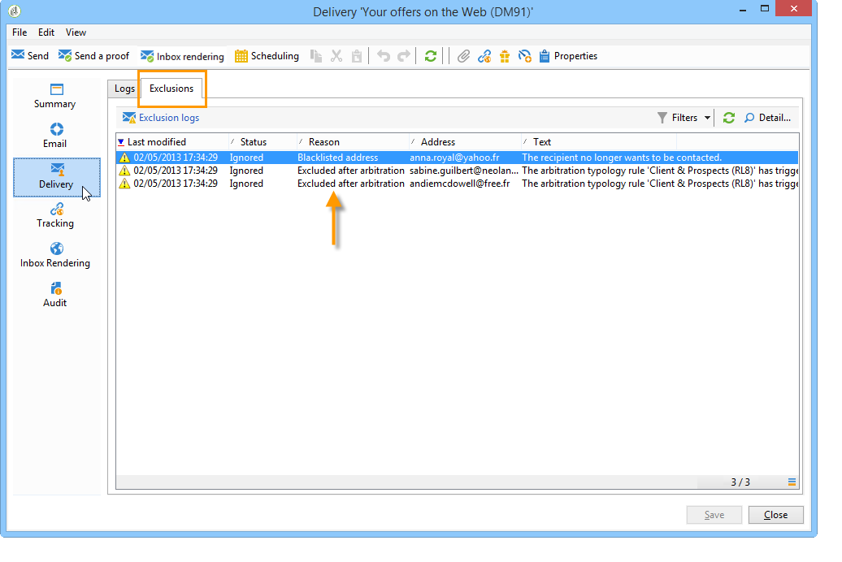
Task: Sort by Text column header
Action: coord(599,142)
